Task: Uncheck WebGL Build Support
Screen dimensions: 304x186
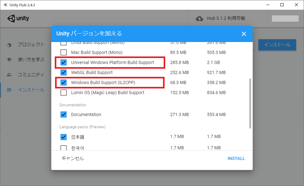Action: pyautogui.click(x=64, y=72)
